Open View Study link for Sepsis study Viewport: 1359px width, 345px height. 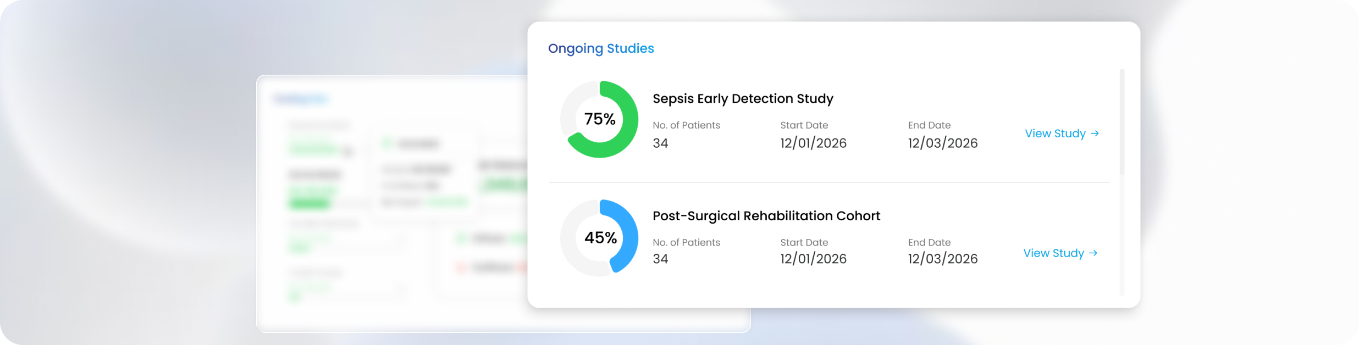click(1062, 133)
